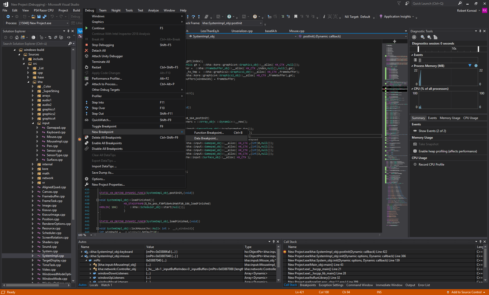Click Reset View chart icon in Diagnostic Tools
The width and height of the screenshot is (489, 295).
[x=436, y=37]
